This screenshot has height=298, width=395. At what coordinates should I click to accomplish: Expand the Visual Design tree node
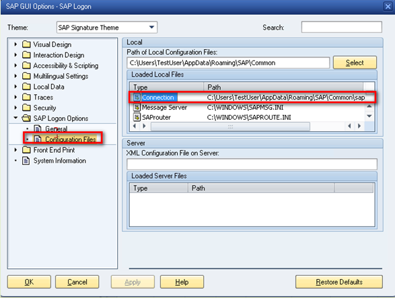coord(15,44)
